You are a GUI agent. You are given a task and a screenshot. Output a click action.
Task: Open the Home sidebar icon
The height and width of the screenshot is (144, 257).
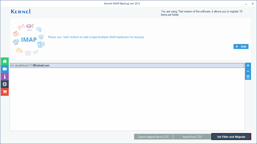4,61
